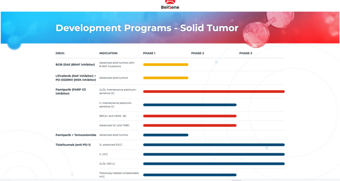The image size is (340, 181).
Task: Click the INDICATION column header
Action: (x=108, y=53)
